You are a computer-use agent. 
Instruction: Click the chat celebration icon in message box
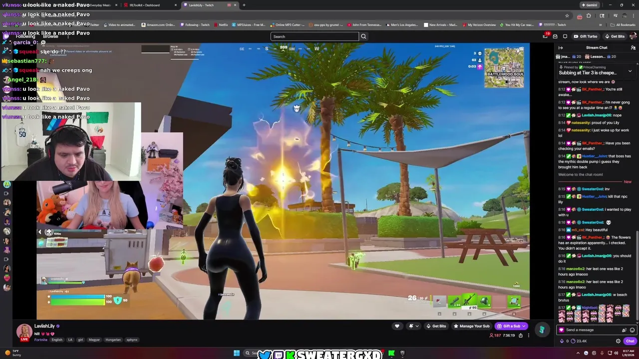click(624, 330)
